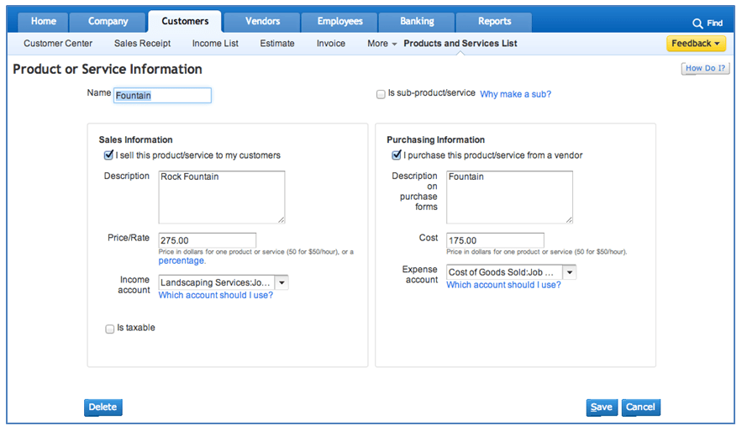Click the purchase forms description box
The height and width of the screenshot is (431, 742).
coord(509,197)
